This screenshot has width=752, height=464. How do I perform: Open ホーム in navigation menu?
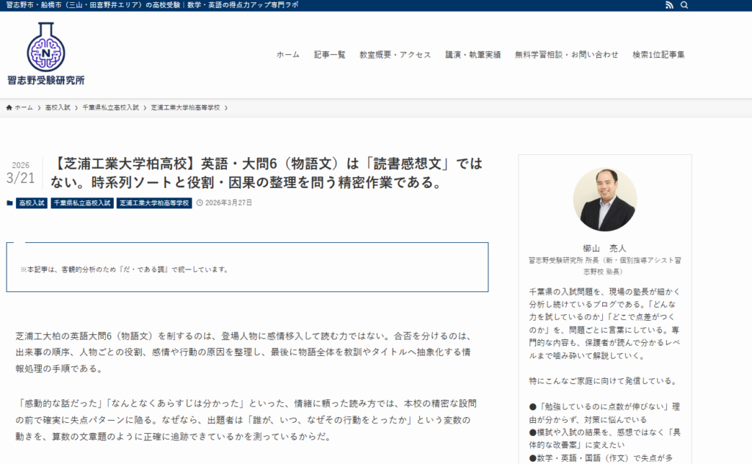coord(288,54)
